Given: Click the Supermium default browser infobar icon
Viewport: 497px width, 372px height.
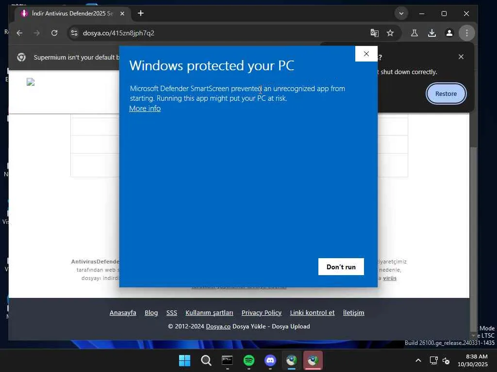Looking at the screenshot, I should click(21, 57).
